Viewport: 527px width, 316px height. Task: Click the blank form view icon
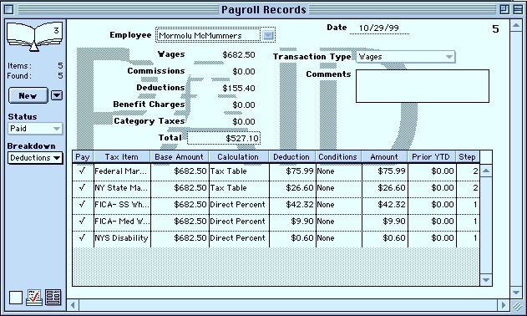point(16,298)
